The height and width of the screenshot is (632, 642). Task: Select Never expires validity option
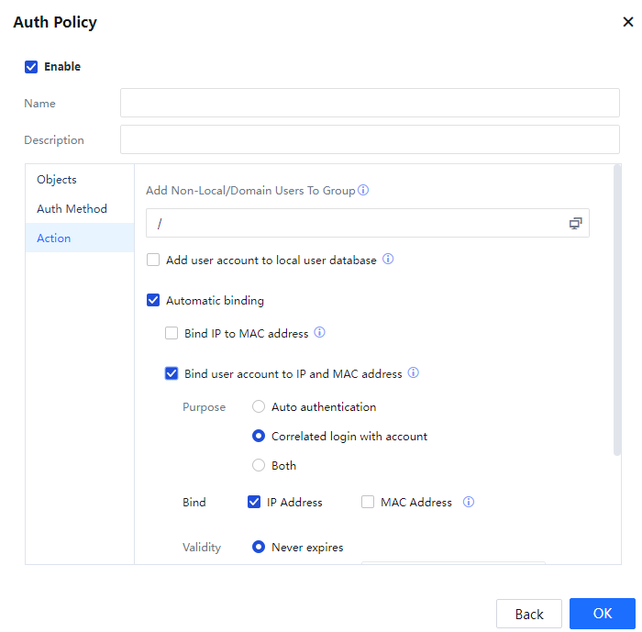coord(259,548)
